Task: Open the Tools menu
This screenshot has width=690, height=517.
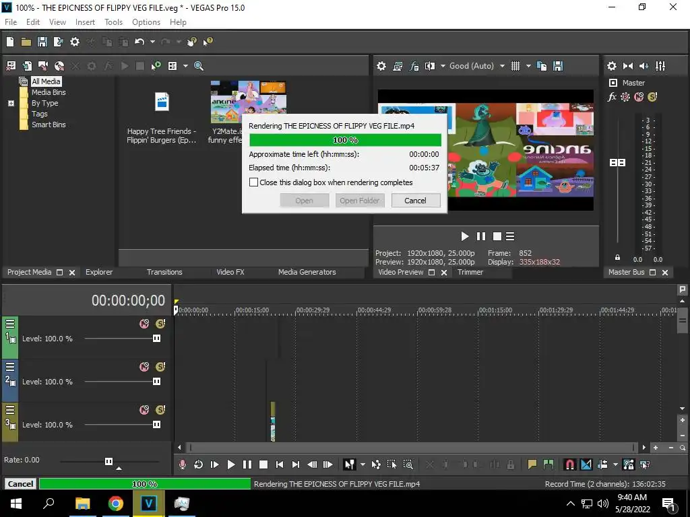Action: (x=113, y=22)
